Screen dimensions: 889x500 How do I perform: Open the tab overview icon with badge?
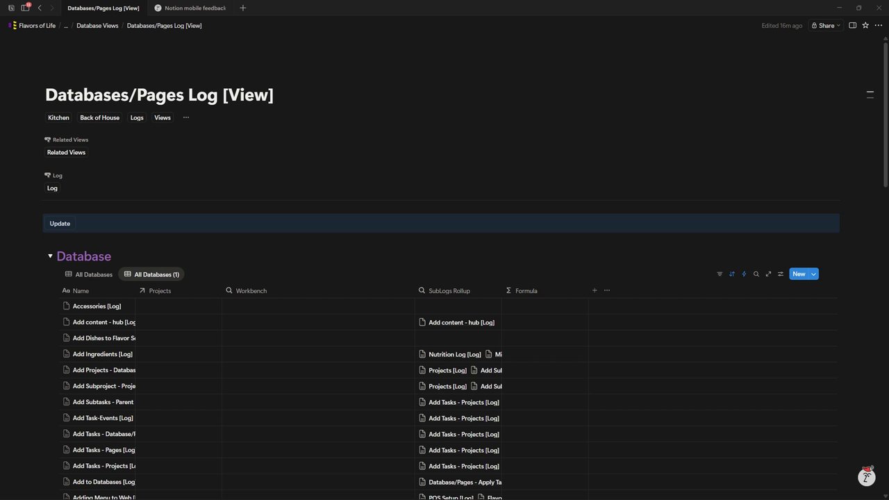(26, 7)
